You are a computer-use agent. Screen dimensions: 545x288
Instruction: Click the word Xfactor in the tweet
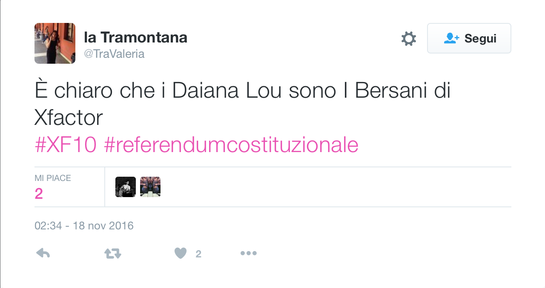pos(69,118)
